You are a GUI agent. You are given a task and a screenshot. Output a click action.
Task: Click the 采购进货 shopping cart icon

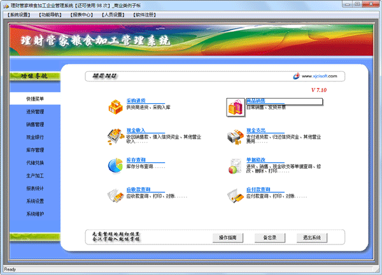tap(115, 106)
